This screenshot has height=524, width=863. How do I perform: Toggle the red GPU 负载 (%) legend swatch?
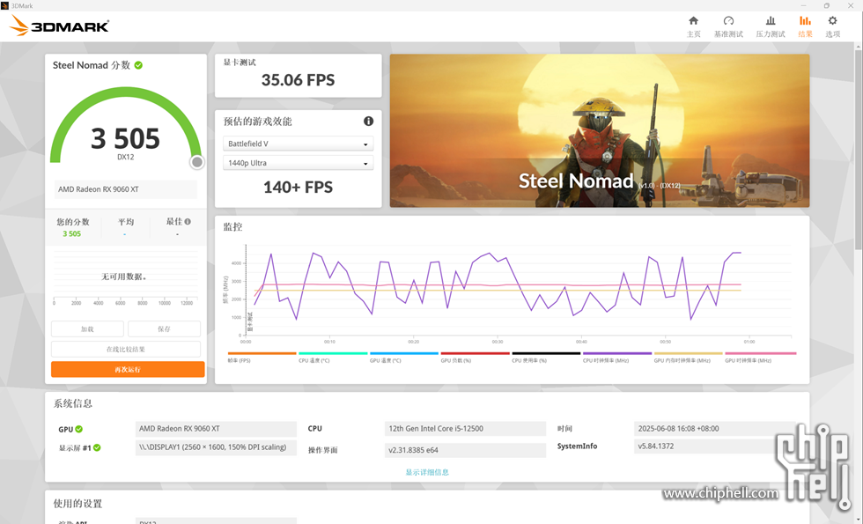pyautogui.click(x=475, y=353)
